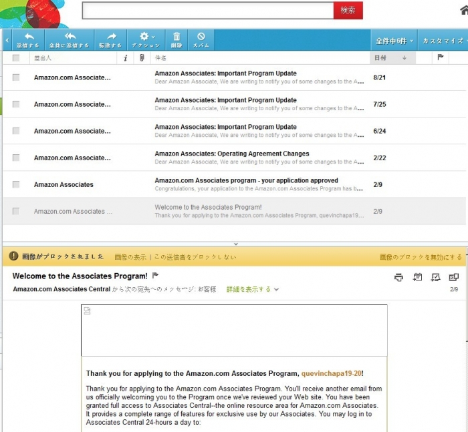Check the box for Welcome to Associates message
The image size is (468, 432).
point(16,211)
